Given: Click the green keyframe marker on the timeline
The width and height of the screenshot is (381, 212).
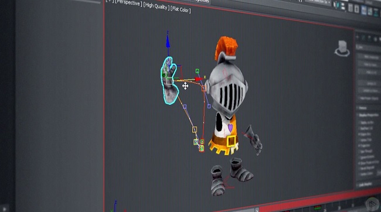Looking at the screenshot, I should 317,207.
